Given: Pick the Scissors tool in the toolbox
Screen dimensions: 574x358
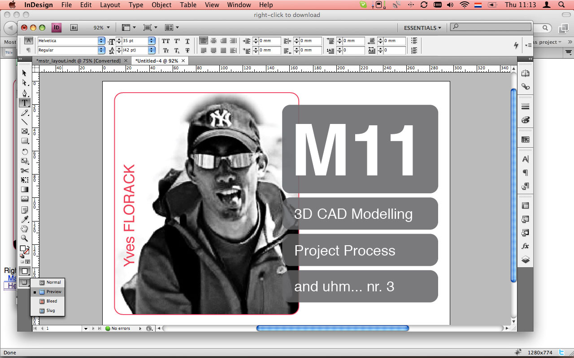Looking at the screenshot, I should click(25, 170).
